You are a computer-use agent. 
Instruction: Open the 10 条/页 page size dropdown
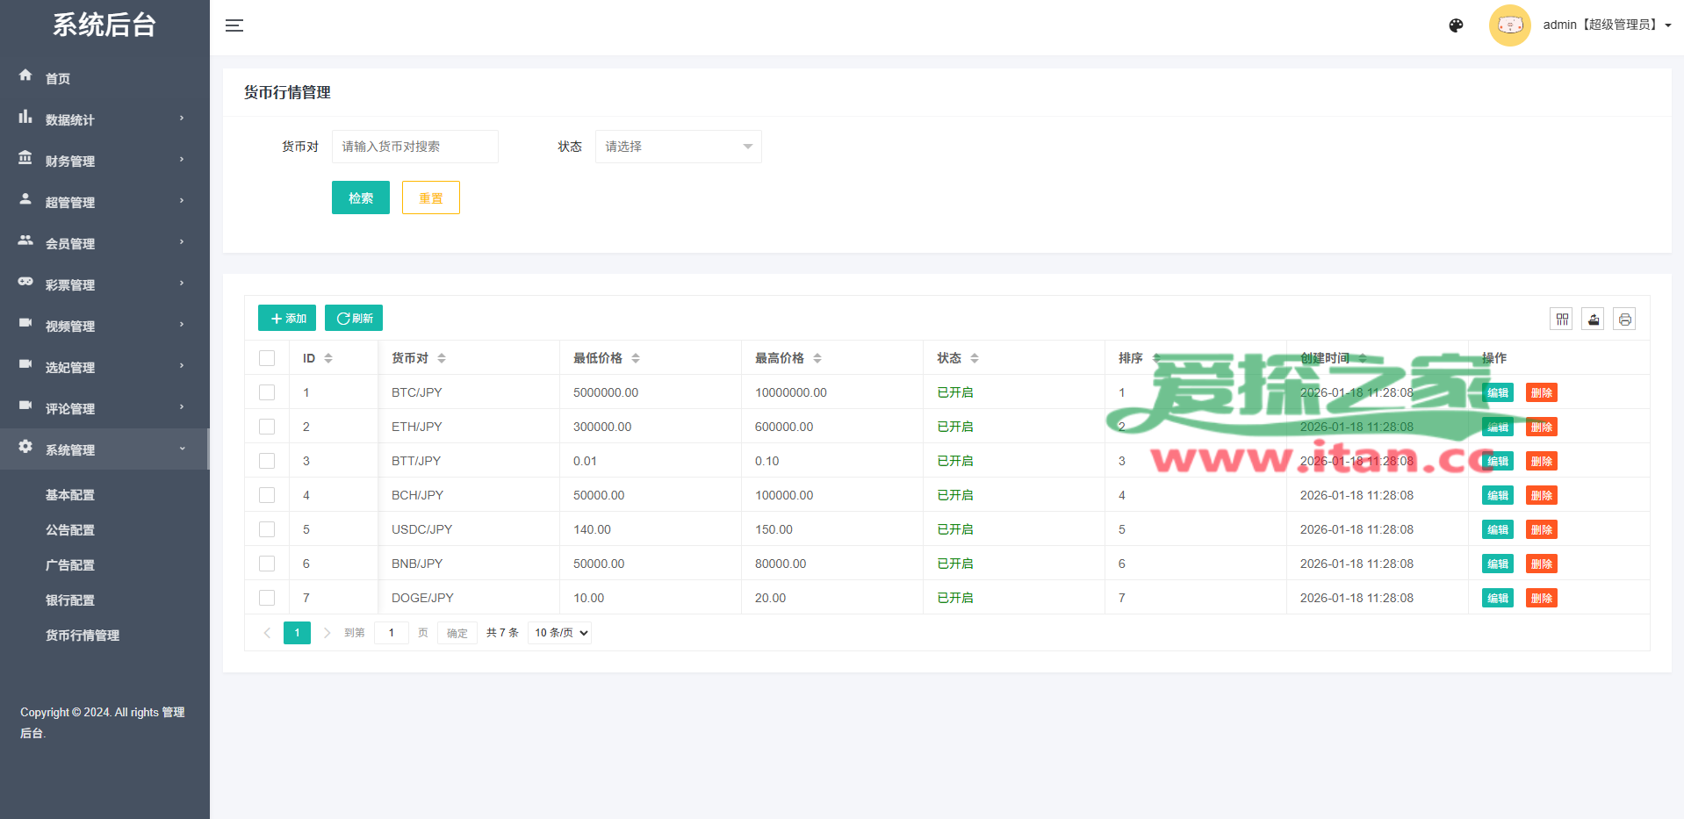pos(560,633)
